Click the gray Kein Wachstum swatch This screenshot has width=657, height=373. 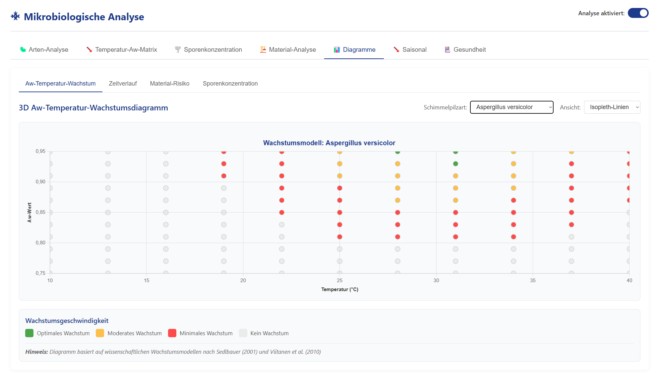click(243, 333)
